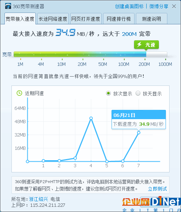Image resolution: width=181 pixels, height=212 pixels.
Task: Switch to the 测速说明 tab
Action: pos(151,19)
